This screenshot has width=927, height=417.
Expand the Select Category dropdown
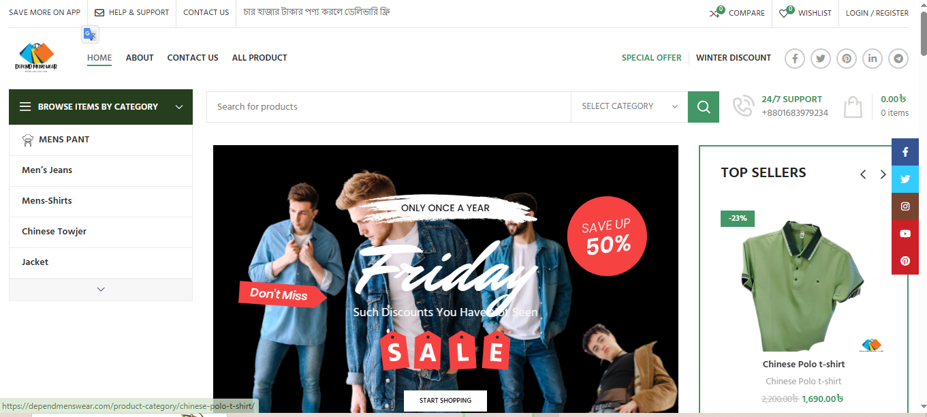(x=629, y=106)
